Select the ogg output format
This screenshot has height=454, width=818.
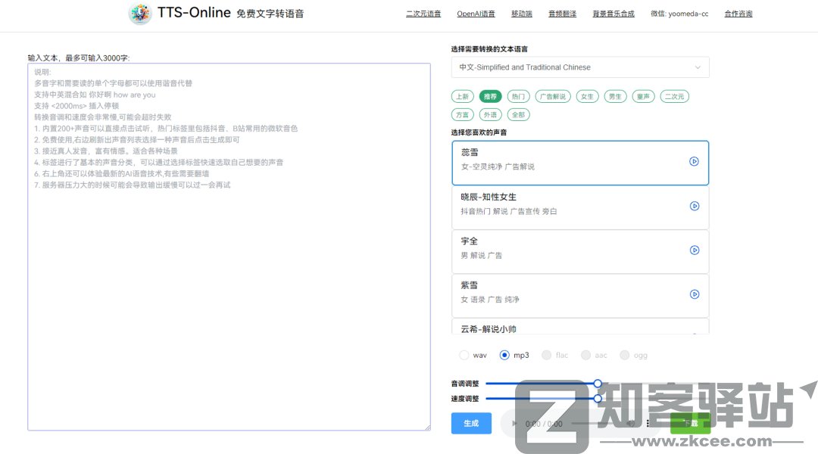click(x=624, y=355)
